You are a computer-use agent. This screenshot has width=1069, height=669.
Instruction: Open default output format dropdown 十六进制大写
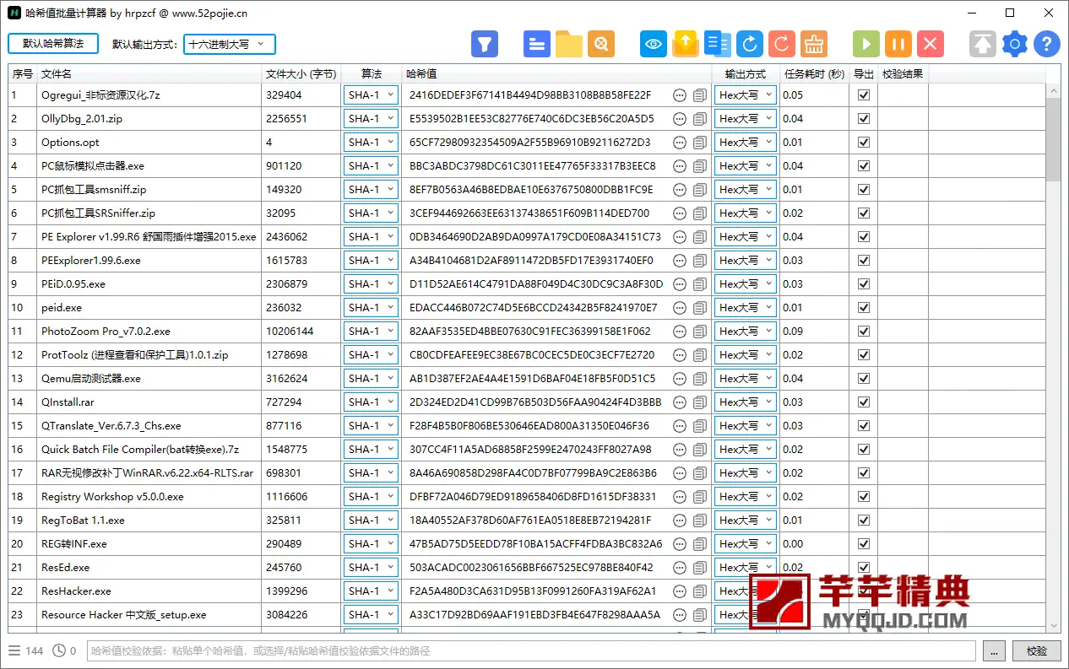[229, 44]
